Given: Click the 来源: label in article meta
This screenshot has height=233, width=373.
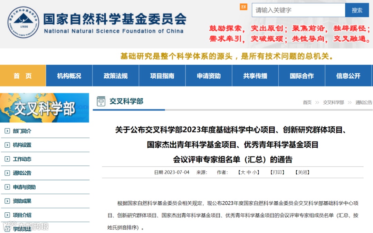Looking at the screenshot, I should tap(202, 172).
